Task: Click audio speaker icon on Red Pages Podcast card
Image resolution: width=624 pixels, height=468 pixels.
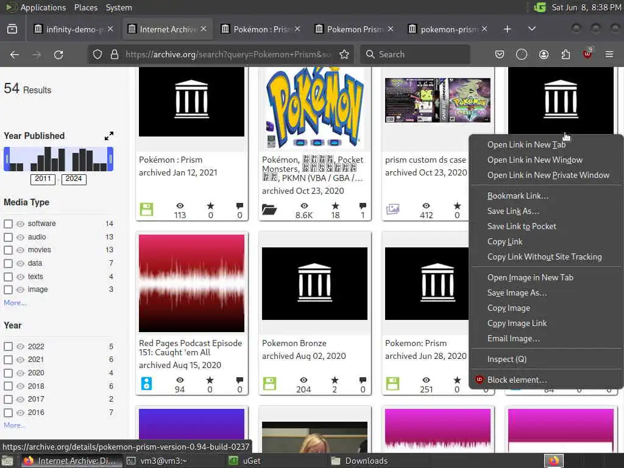Action: 146,384
